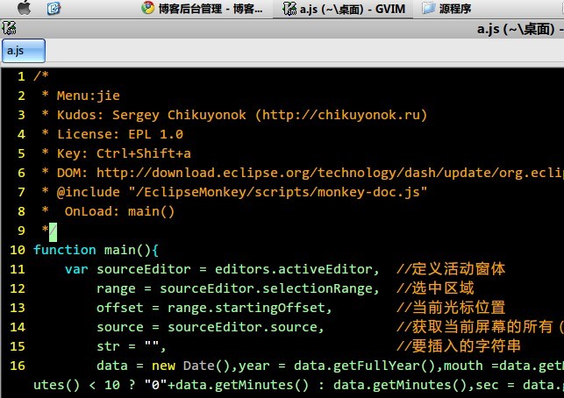Click the //定义活动窗体 comment
The height and width of the screenshot is (398, 564).
point(451,269)
